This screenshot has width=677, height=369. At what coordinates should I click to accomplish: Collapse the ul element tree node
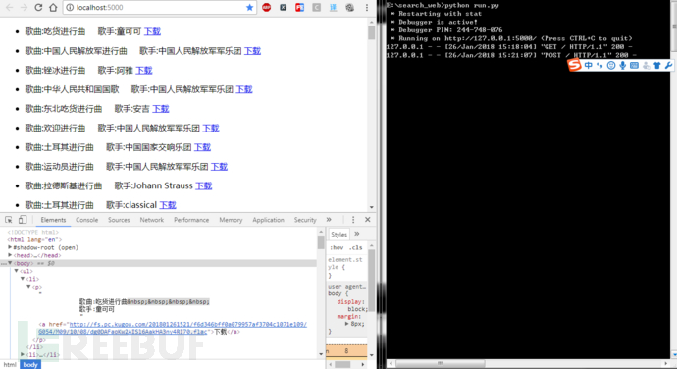click(x=16, y=271)
